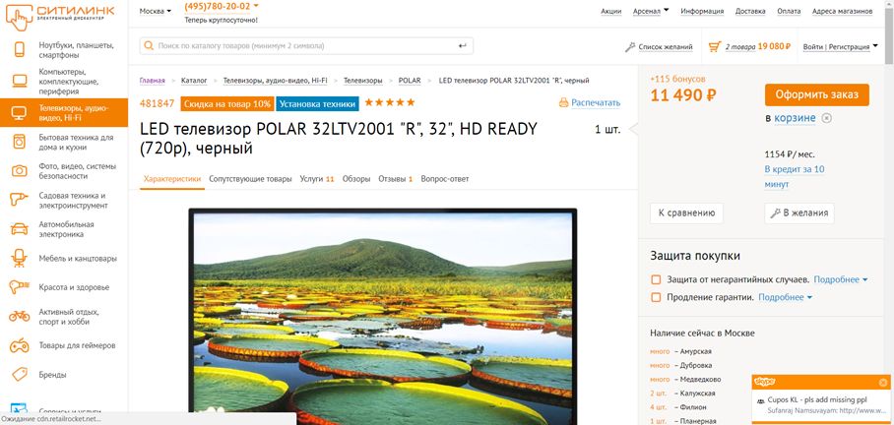Image resolution: width=894 pixels, height=425 pixels.
Task: Enable Защита от негарантийных случаев checkbox
Action: [656, 279]
